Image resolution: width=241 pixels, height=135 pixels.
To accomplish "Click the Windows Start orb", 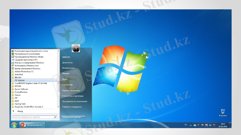I will [14, 125].
